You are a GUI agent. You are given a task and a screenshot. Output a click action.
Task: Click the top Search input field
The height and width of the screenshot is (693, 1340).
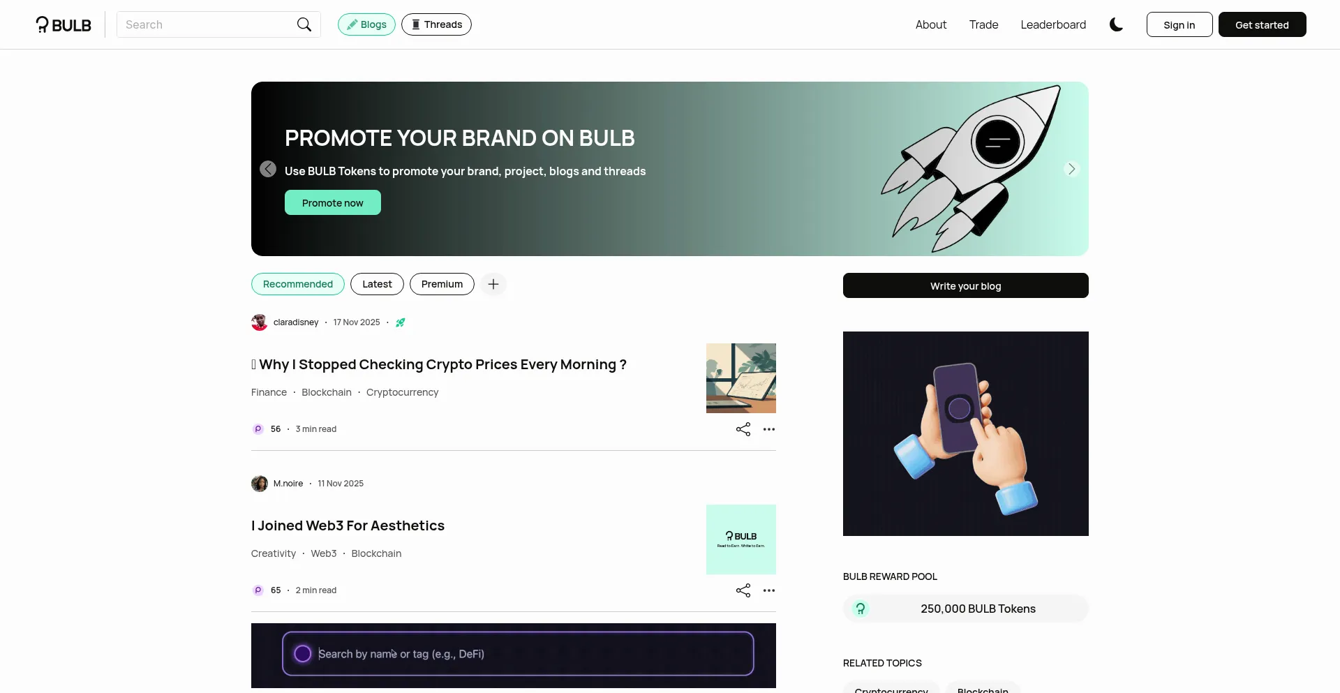(206, 24)
